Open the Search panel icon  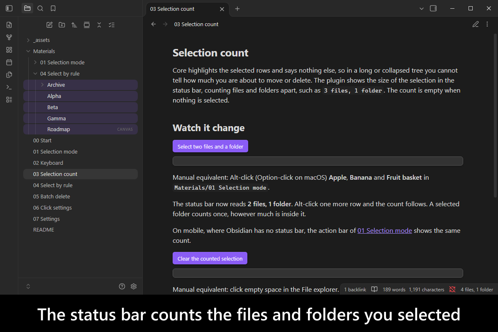[40, 8]
